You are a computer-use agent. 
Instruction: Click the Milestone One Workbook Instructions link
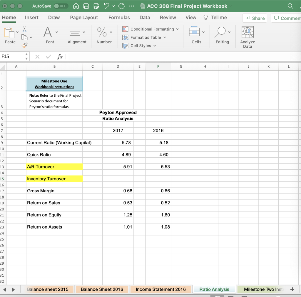click(x=54, y=84)
